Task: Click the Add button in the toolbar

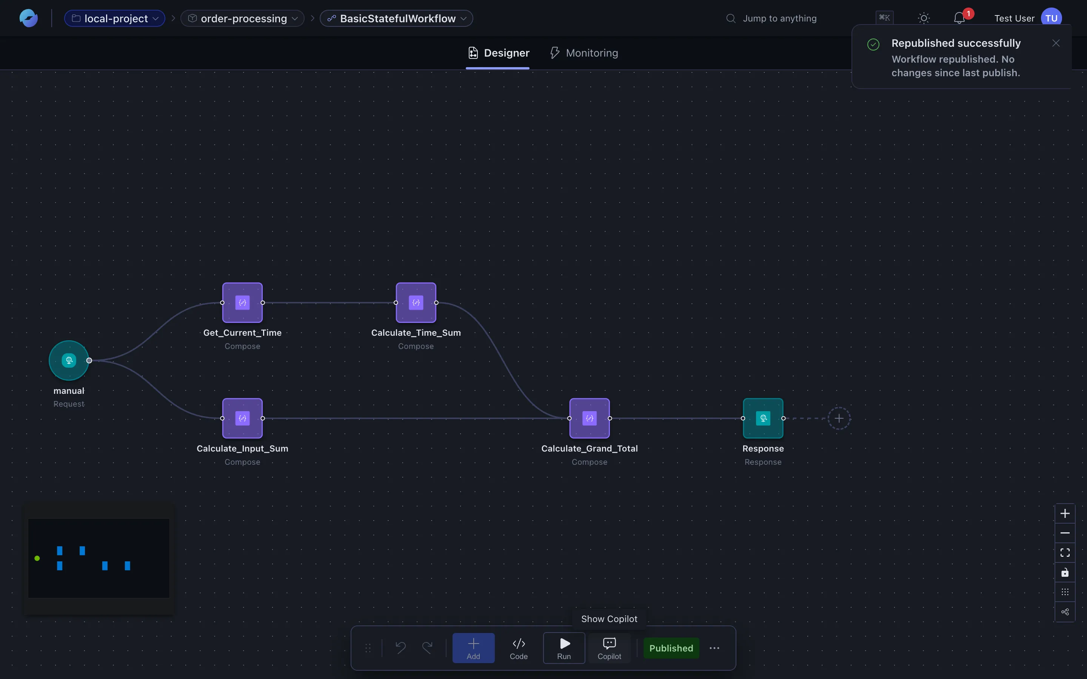Action: (x=473, y=648)
